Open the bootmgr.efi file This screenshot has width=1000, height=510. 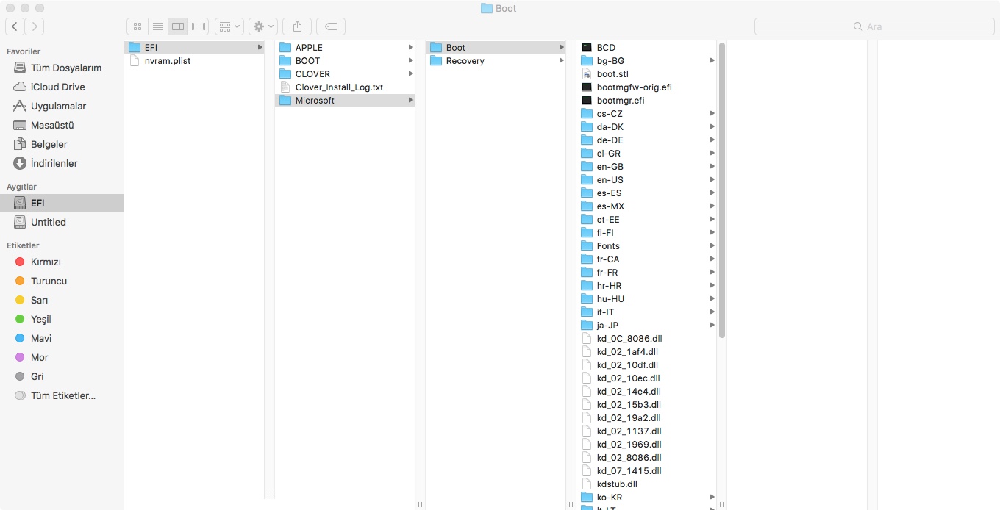620,101
